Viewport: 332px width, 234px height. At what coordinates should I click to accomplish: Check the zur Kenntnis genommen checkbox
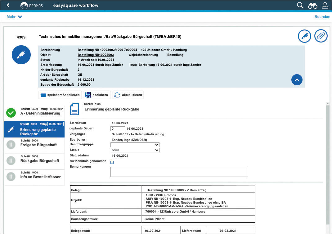112,162
